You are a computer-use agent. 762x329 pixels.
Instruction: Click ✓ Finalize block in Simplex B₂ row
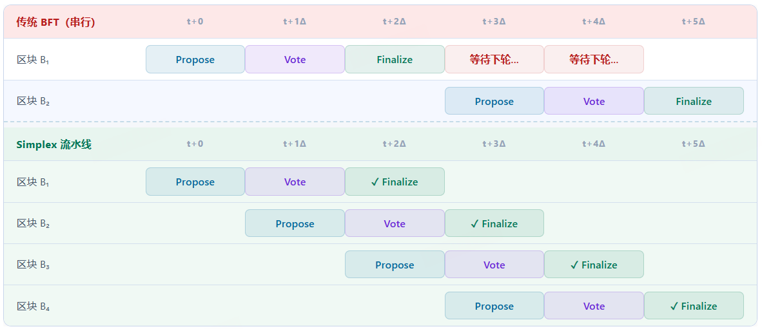[494, 223]
